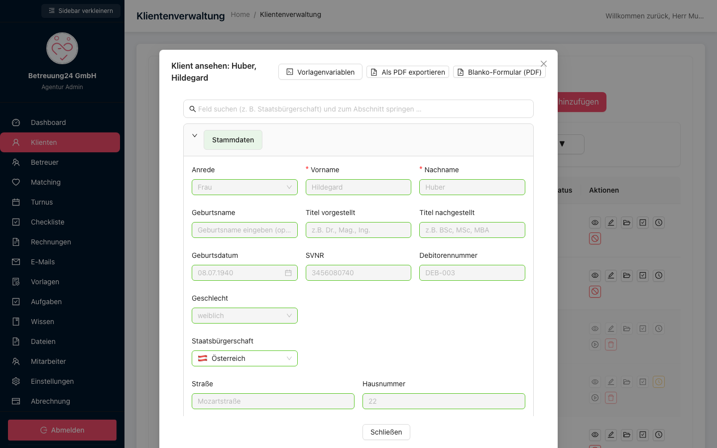Click the Wissen book icon in sidebar
Image resolution: width=717 pixels, height=448 pixels.
click(x=16, y=322)
